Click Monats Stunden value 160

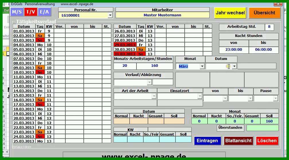point(155,66)
